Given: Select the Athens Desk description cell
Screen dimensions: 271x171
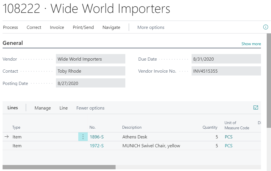Looking at the screenshot, I should click(x=135, y=137).
